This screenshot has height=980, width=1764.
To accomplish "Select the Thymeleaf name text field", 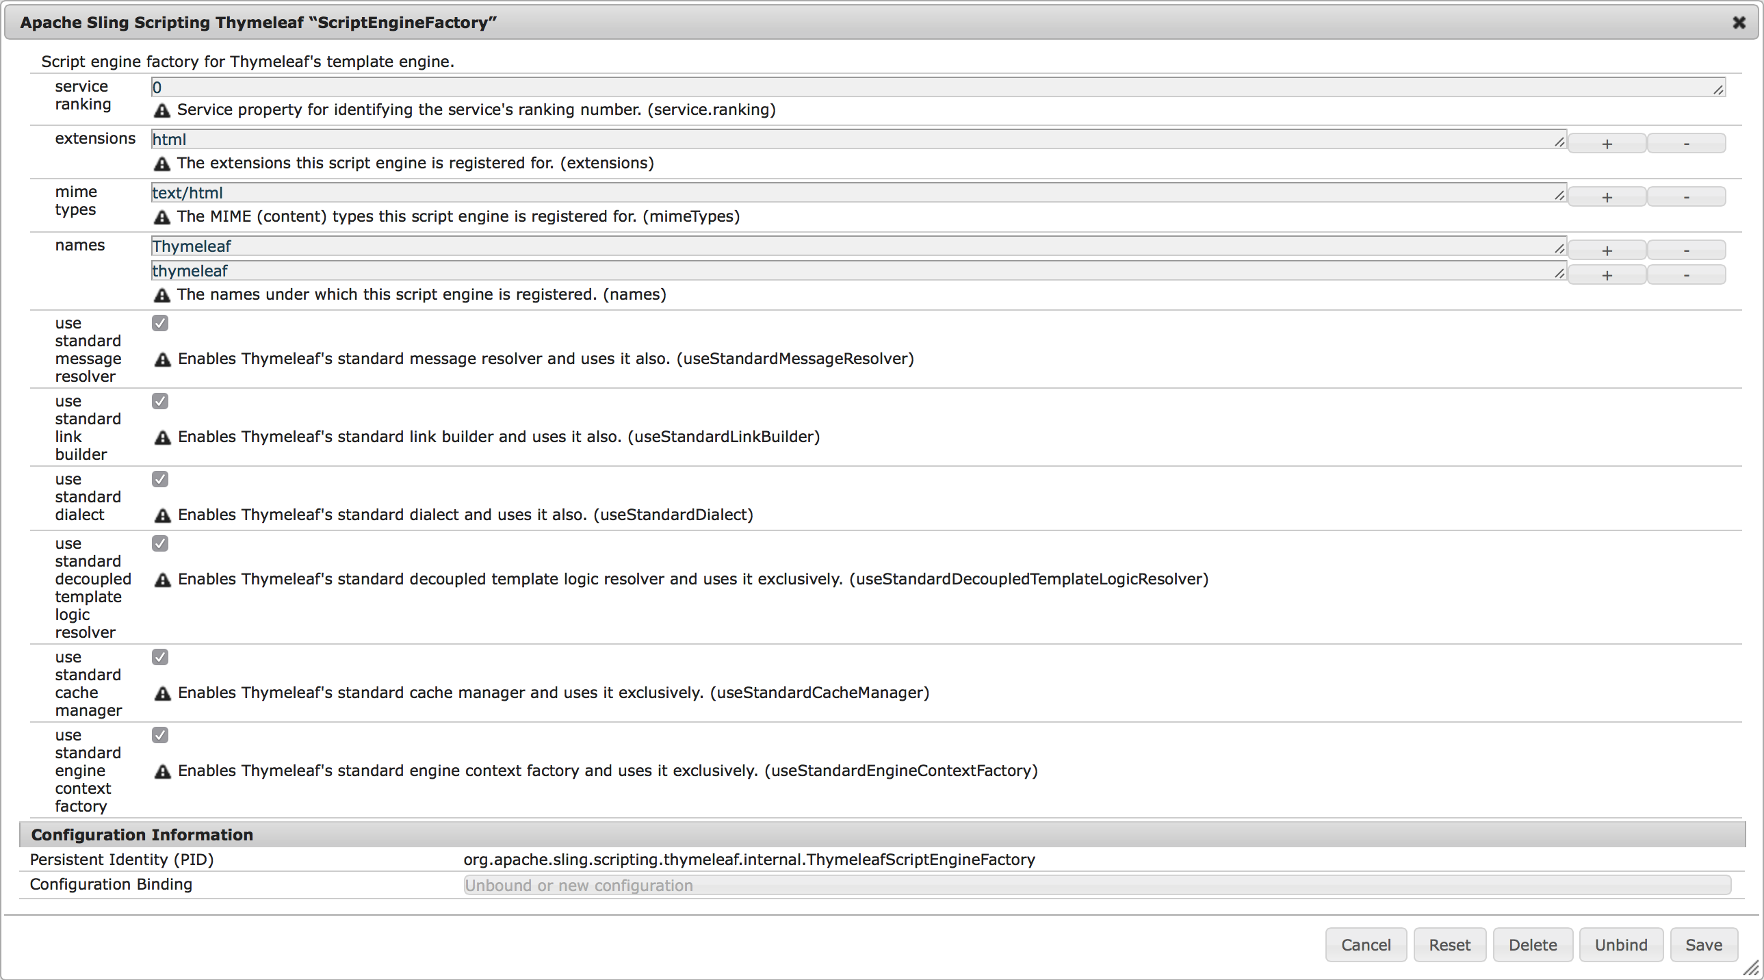I will [x=822, y=246].
